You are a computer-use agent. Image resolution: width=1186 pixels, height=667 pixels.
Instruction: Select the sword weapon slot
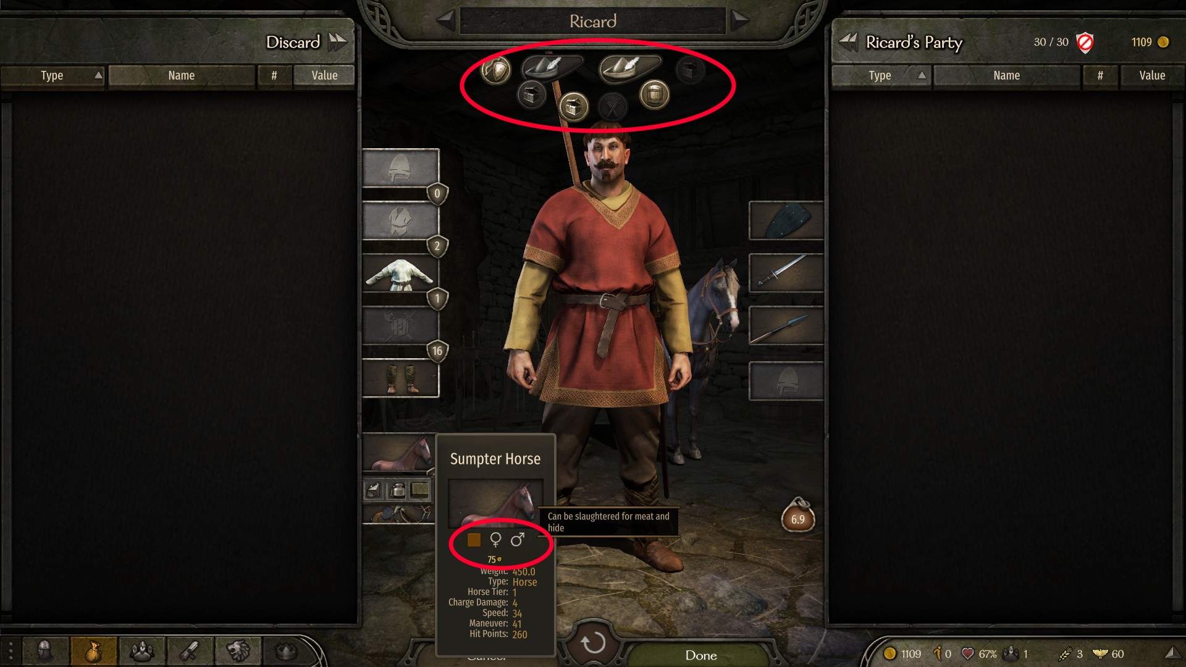pos(786,272)
